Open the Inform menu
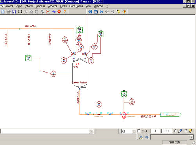This screenshot has height=145, width=196. pos(29,6)
